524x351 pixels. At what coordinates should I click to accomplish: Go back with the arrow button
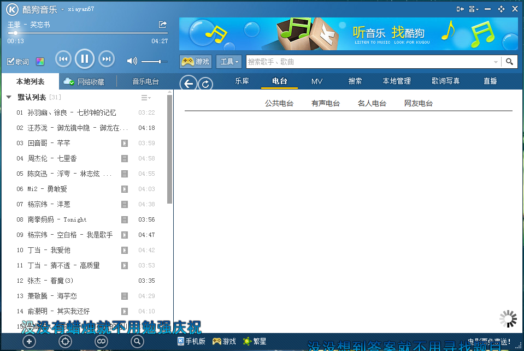click(189, 84)
